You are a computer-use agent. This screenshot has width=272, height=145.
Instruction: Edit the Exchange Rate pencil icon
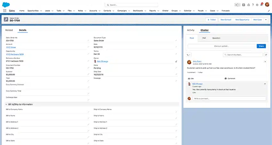(x=88, y=100)
